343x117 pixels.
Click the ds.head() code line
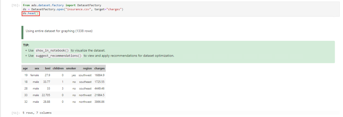coord(30,14)
